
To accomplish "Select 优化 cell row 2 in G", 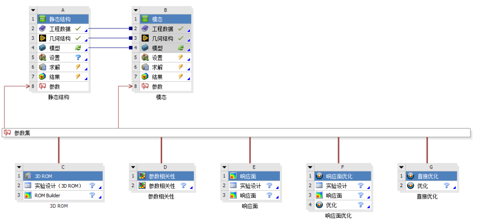I will point(432,185).
